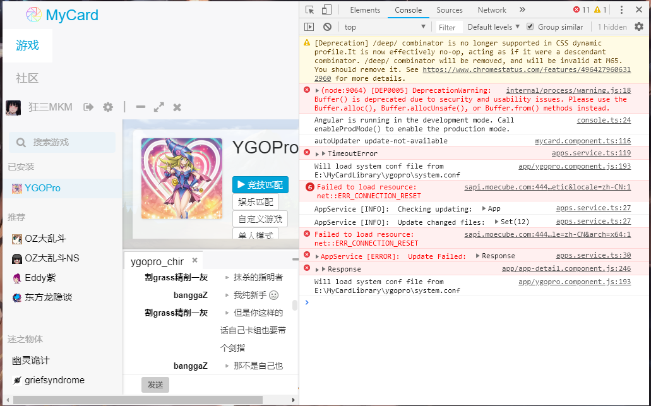This screenshot has width=651, height=406.
Task: Click the 狂三MKM user avatar
Action: pos(13,108)
